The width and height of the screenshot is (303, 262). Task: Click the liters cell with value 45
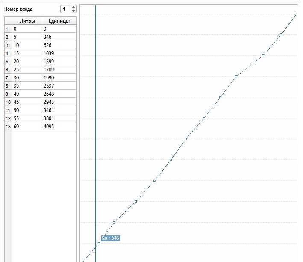click(27, 102)
